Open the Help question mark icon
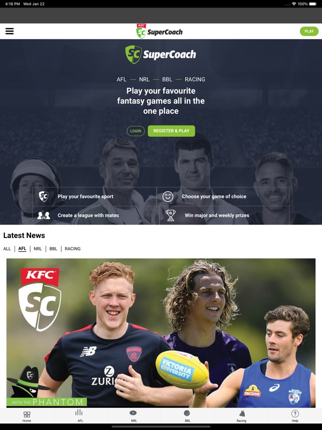Viewport: 322px width, 430px height. pyautogui.click(x=295, y=413)
